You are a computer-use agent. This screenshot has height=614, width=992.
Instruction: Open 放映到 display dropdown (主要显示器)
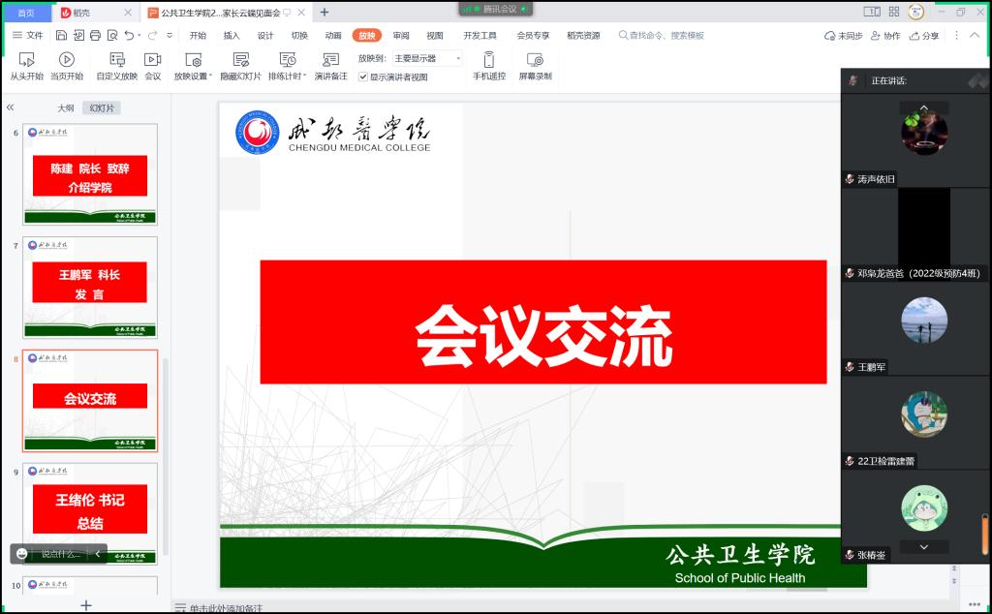click(427, 58)
